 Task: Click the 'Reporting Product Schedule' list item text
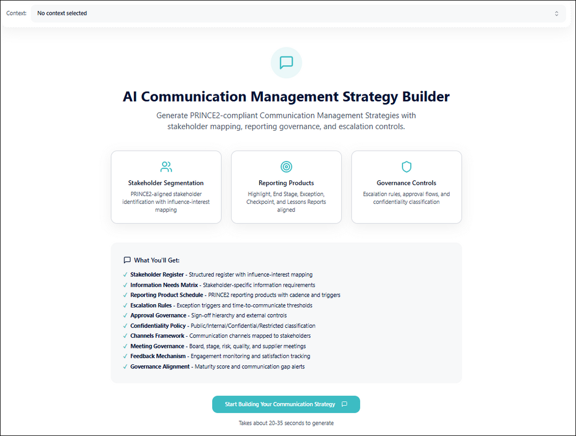click(x=235, y=295)
